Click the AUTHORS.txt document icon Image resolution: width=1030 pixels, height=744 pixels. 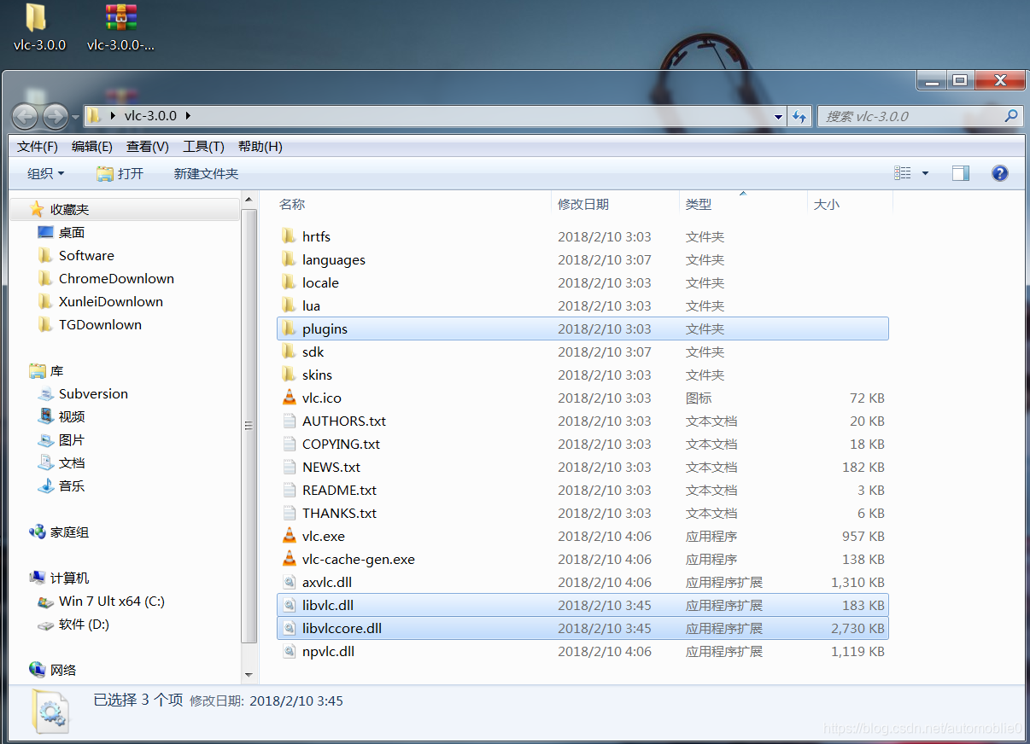tap(289, 421)
